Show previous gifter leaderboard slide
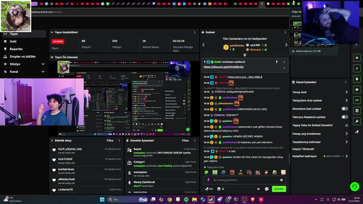This screenshot has width=363, height=204. tap(203, 45)
